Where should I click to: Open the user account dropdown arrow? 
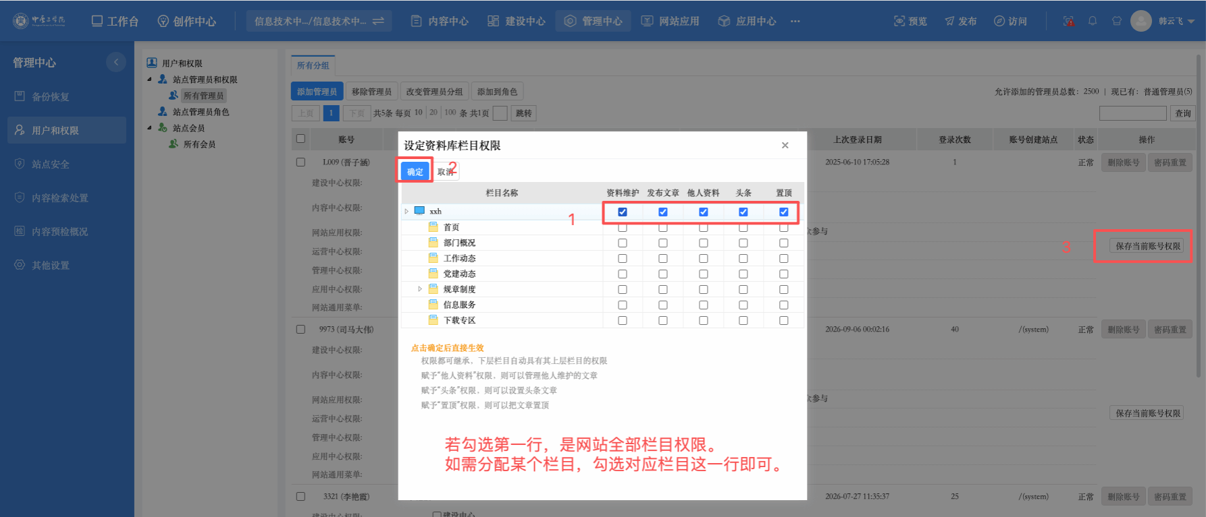pyautogui.click(x=1191, y=22)
